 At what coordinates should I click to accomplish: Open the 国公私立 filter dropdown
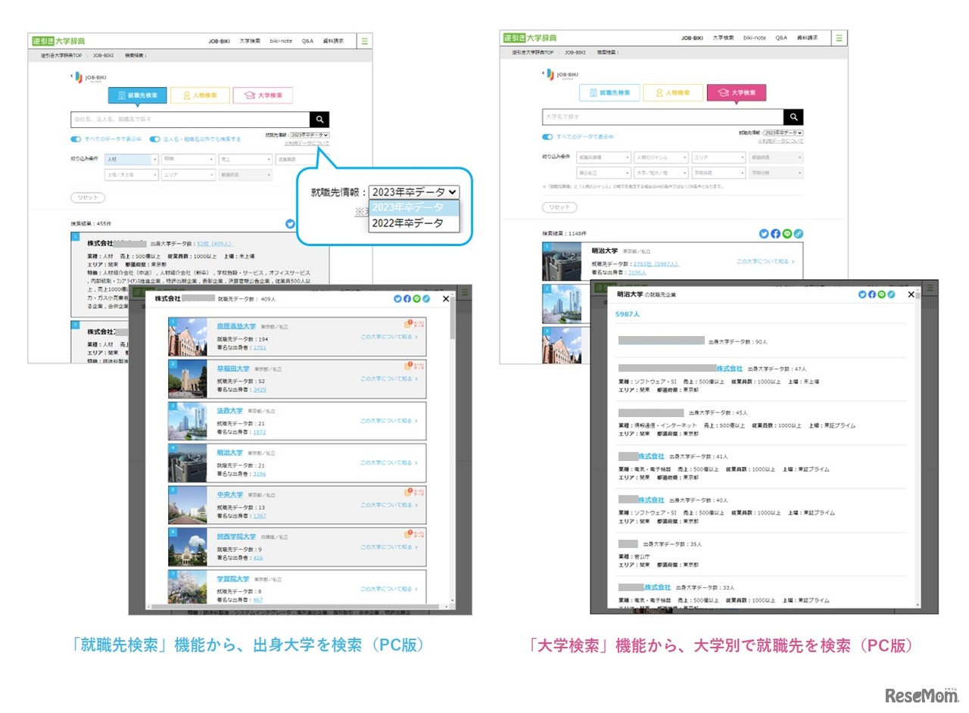604,173
